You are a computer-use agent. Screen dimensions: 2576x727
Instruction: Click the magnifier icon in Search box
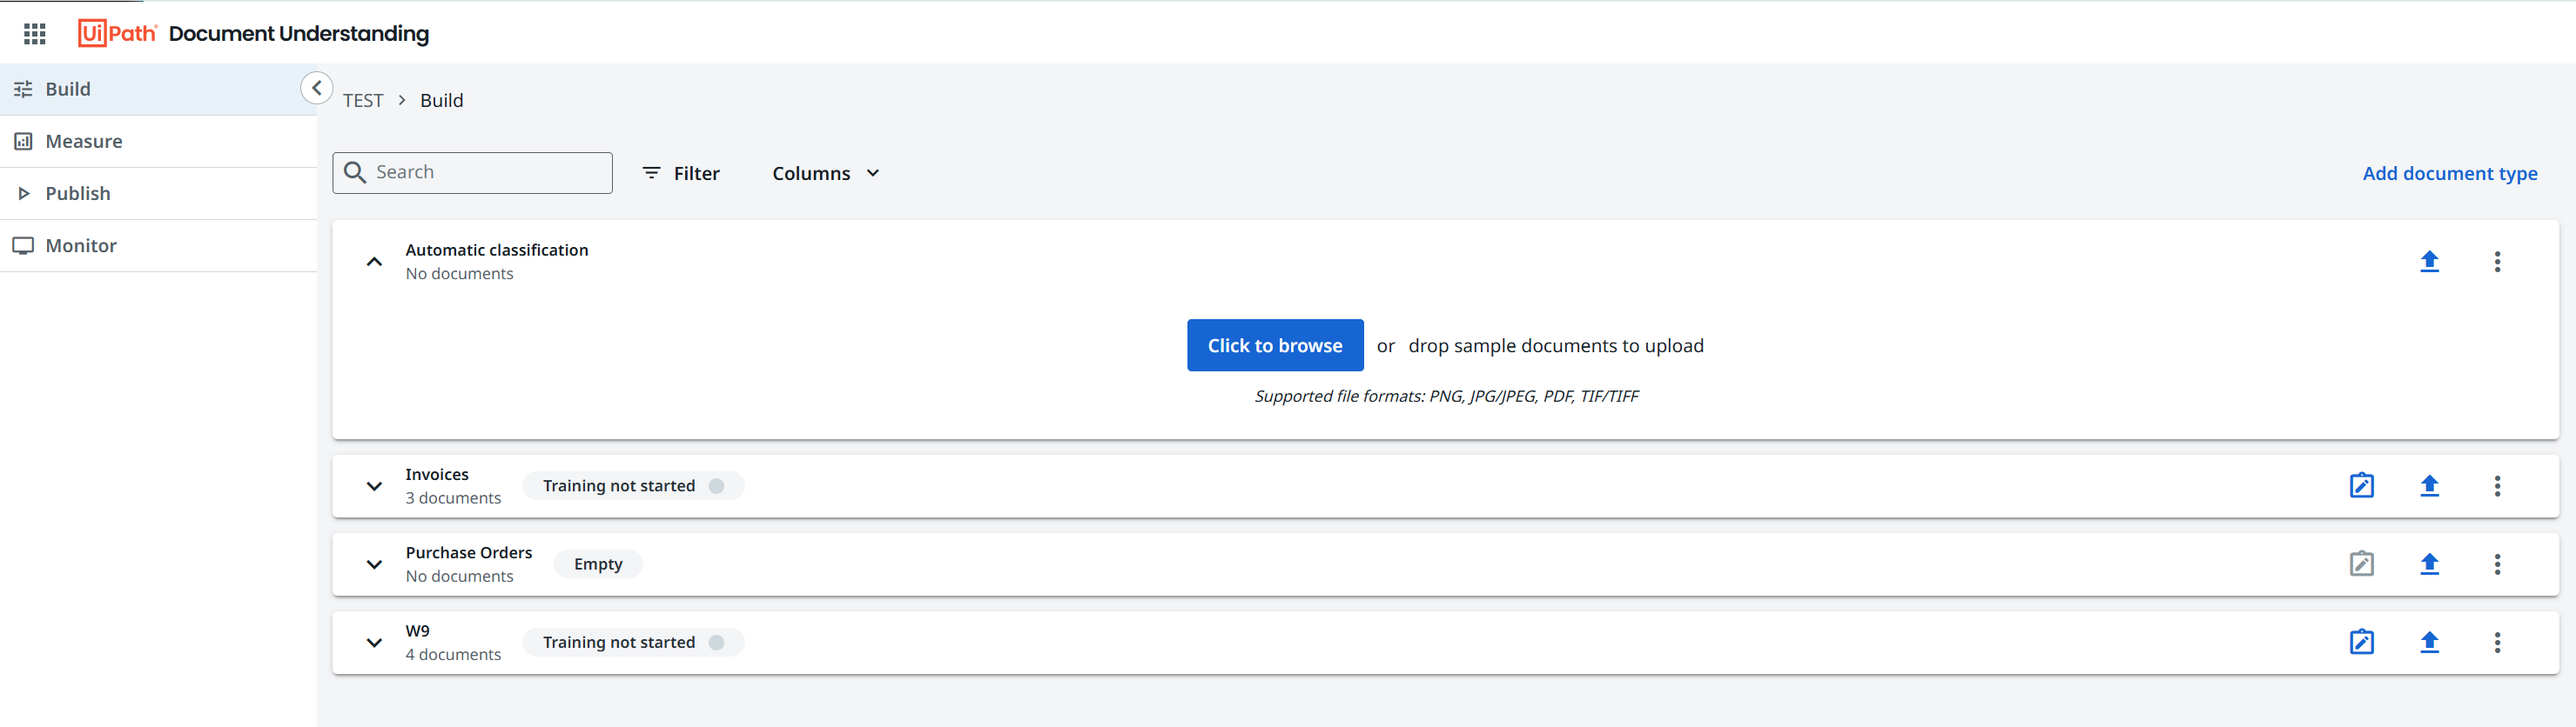pyautogui.click(x=355, y=173)
